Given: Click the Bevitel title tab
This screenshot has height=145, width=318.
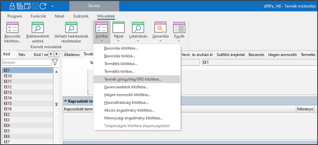Looking at the screenshot, I should coord(94,6).
